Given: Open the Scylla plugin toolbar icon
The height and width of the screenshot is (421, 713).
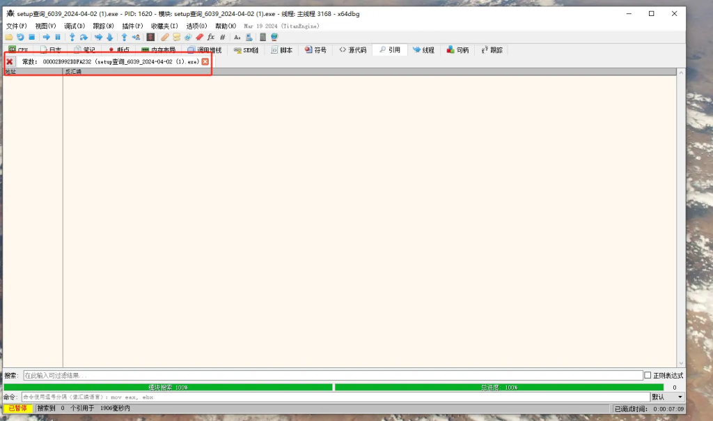Looking at the screenshot, I should (150, 37).
